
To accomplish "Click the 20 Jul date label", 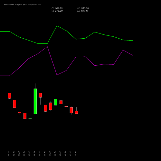I will pos(76,154).
